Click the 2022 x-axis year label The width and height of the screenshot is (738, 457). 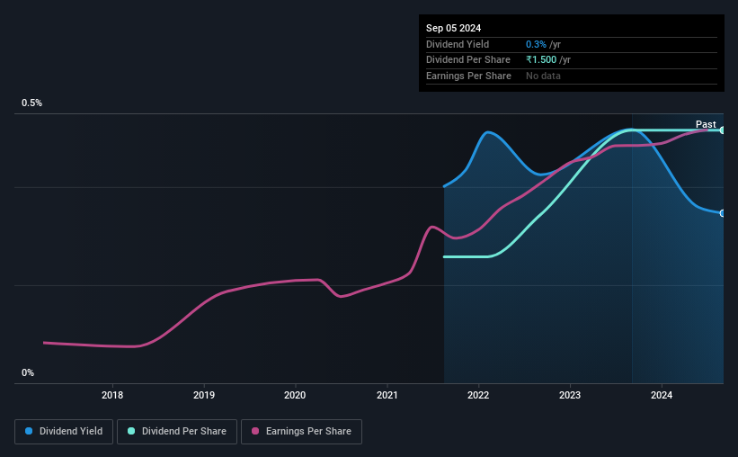click(478, 395)
